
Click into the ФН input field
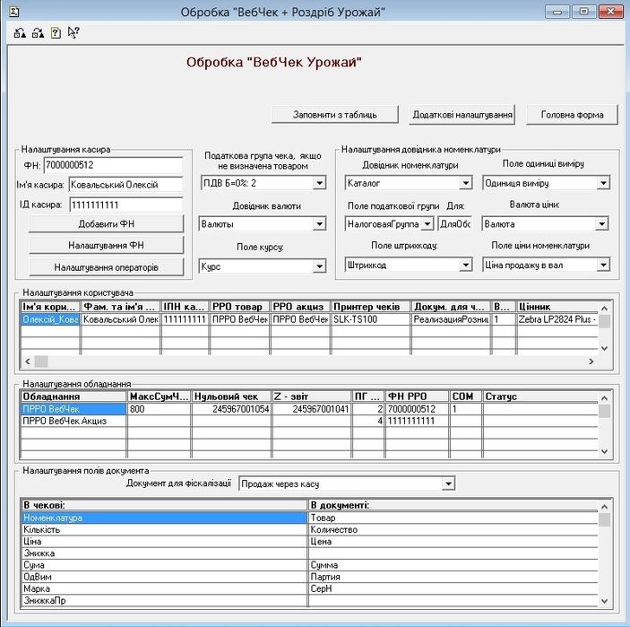pos(113,165)
